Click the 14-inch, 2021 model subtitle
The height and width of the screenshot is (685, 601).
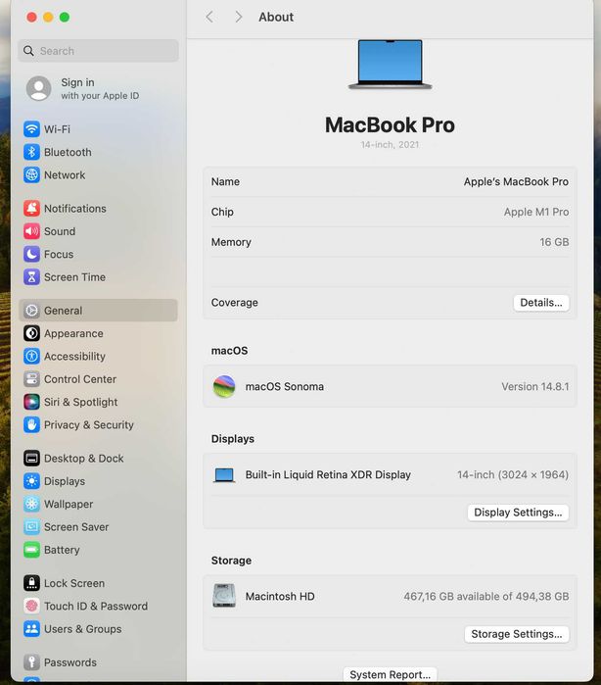click(390, 145)
